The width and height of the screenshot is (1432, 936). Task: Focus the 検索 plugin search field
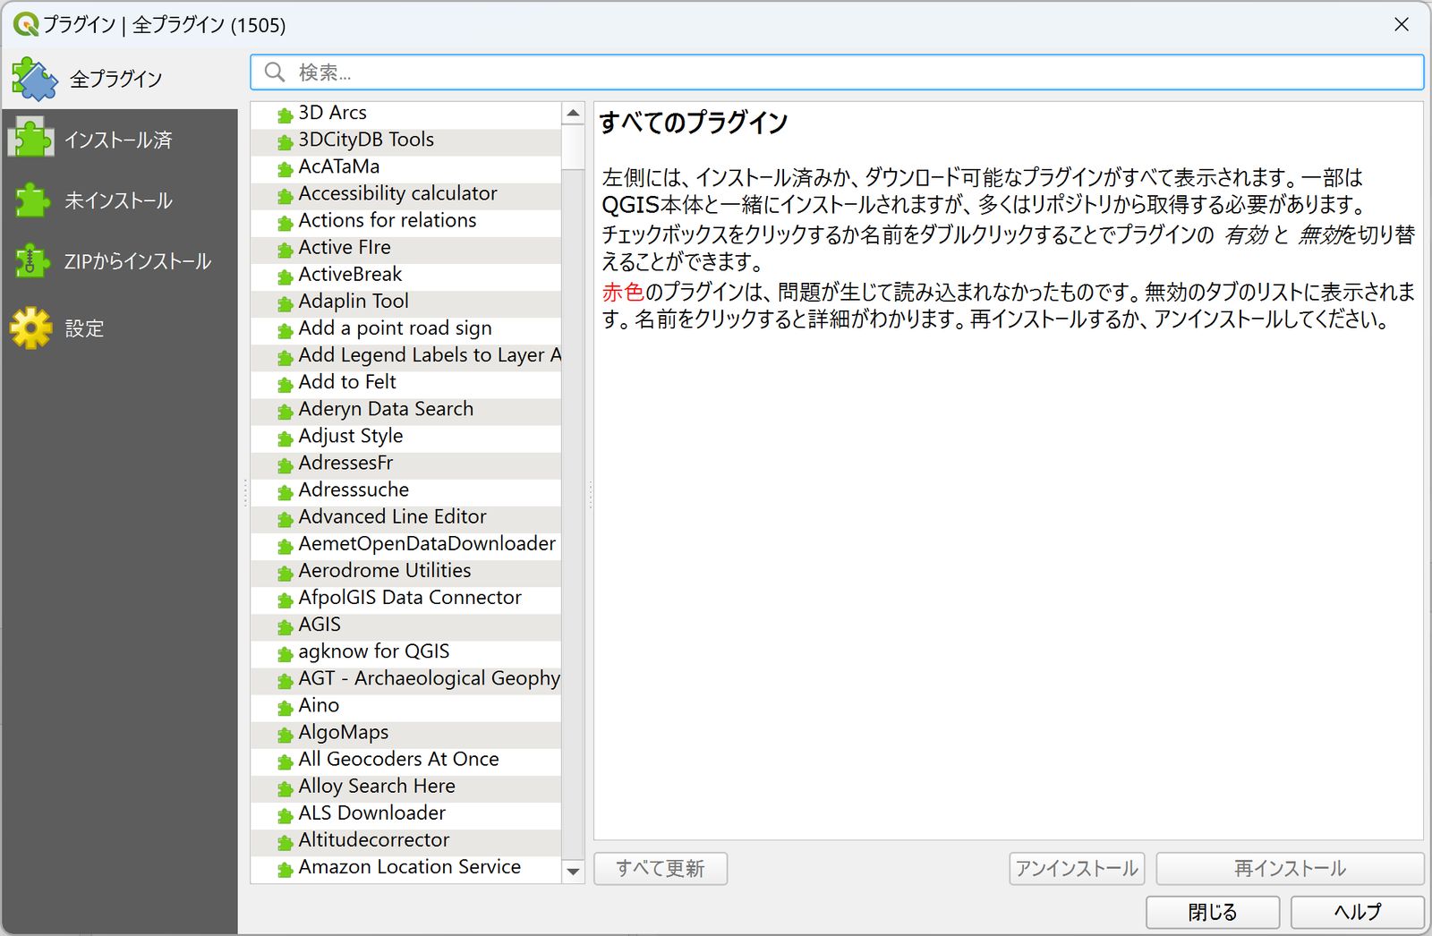click(x=837, y=72)
